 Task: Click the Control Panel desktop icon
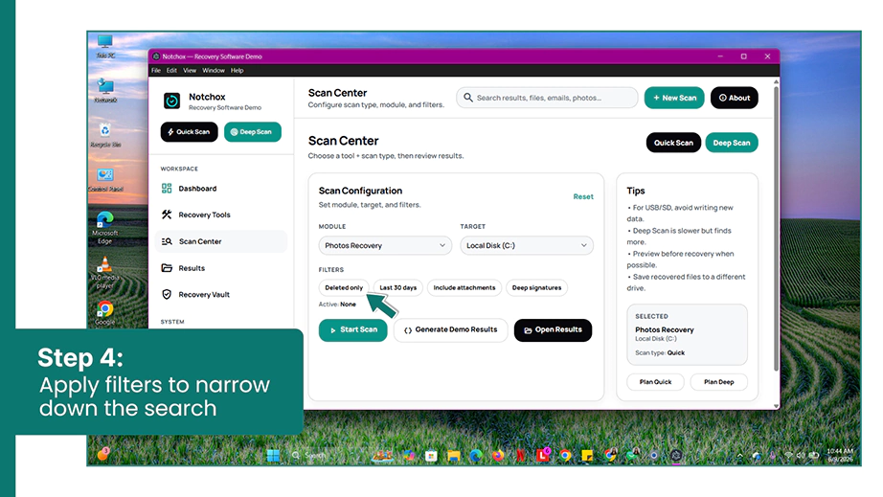pyautogui.click(x=105, y=179)
